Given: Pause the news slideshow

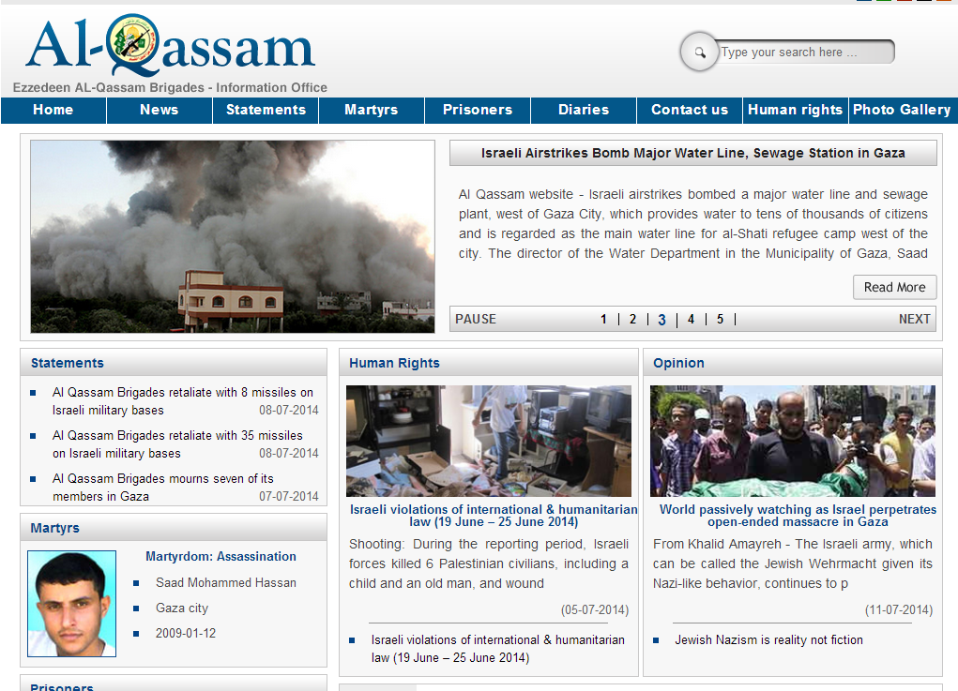Looking at the screenshot, I should (x=476, y=320).
